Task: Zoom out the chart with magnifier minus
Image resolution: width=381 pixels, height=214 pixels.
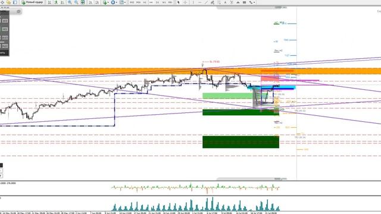Action: click(x=76, y=2)
